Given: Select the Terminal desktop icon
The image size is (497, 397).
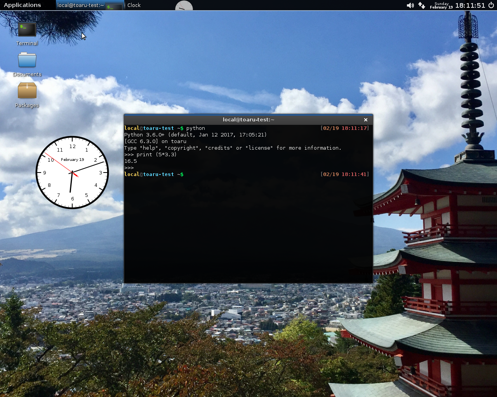Looking at the screenshot, I should click(27, 33).
